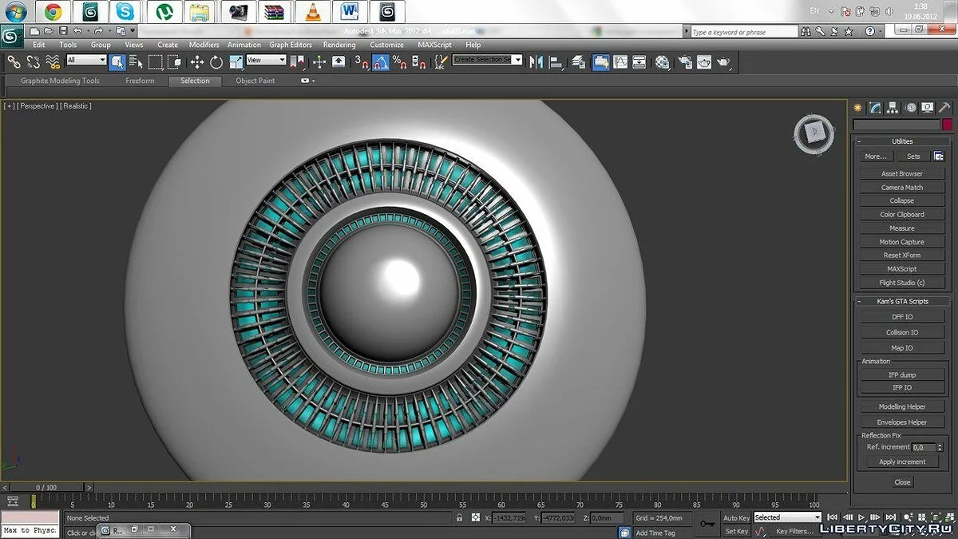
Task: Activate the Select and Rotate tool
Action: [216, 61]
